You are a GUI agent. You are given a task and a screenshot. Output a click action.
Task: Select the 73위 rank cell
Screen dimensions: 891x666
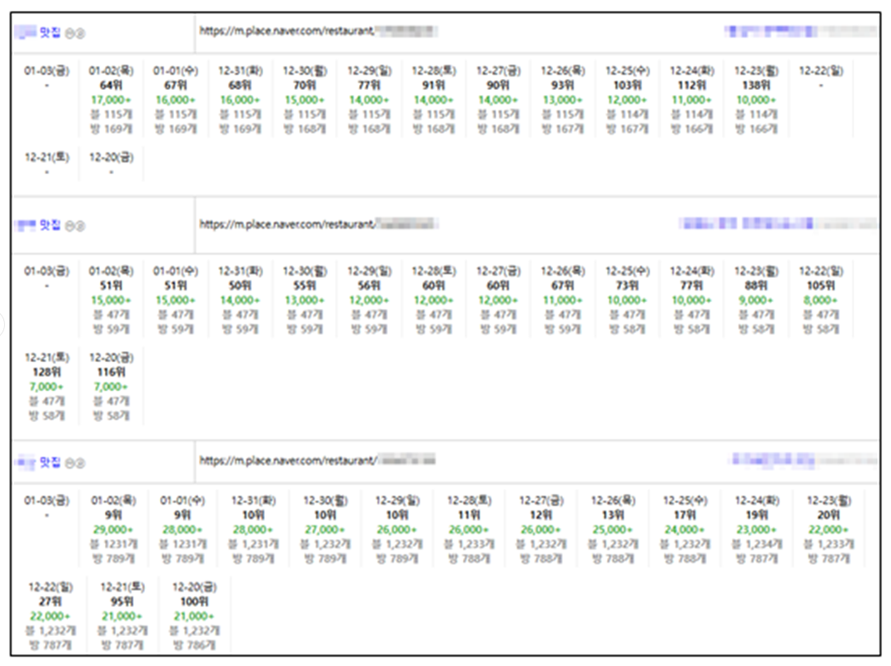[627, 286]
